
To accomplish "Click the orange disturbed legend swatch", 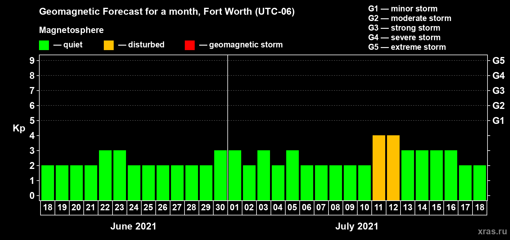I will tap(109, 45).
